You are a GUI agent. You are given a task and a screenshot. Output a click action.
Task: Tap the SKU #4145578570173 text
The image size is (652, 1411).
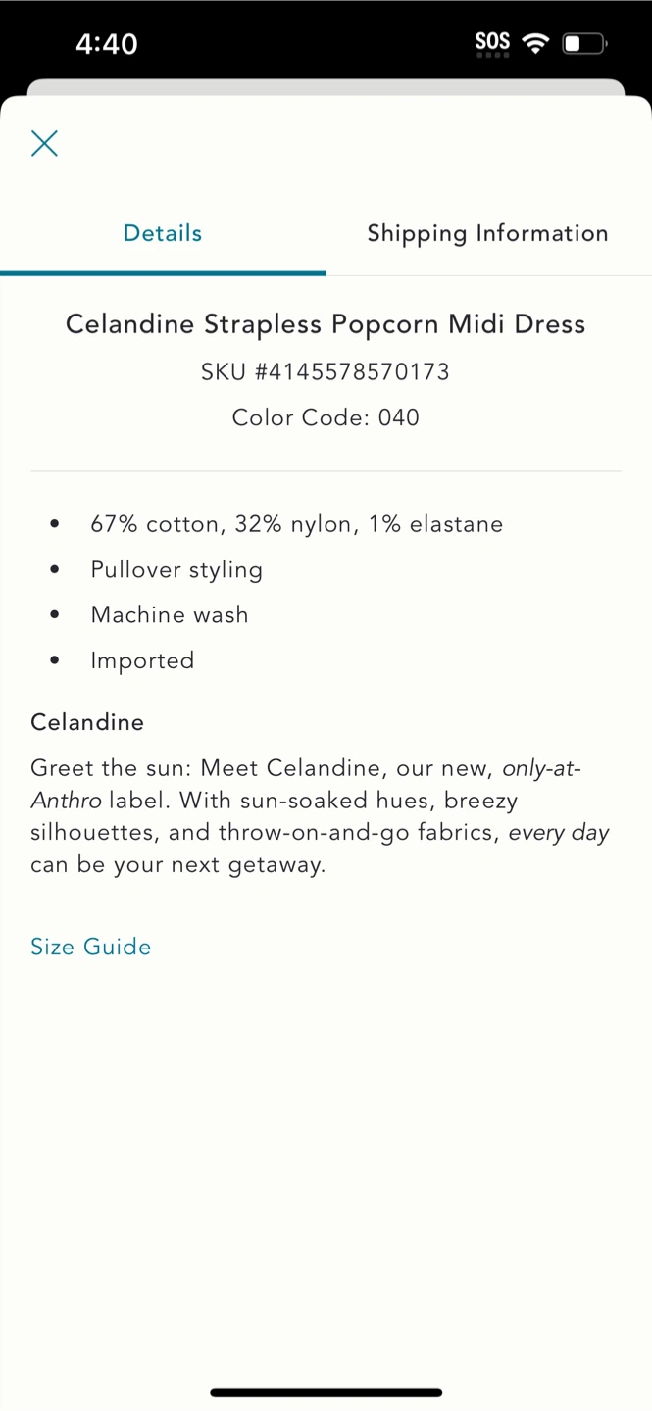(x=326, y=372)
